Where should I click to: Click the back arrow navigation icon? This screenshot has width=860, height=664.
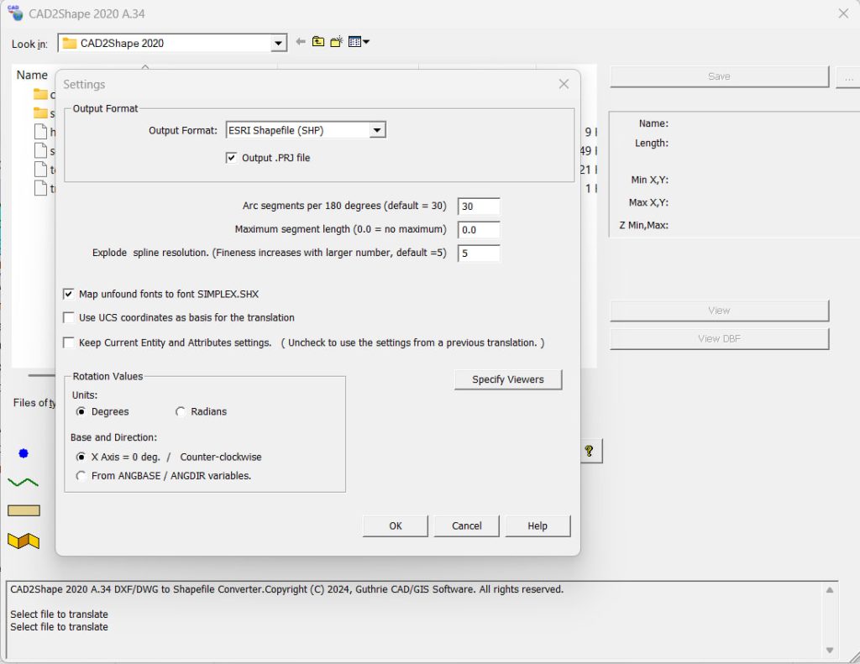tap(301, 42)
